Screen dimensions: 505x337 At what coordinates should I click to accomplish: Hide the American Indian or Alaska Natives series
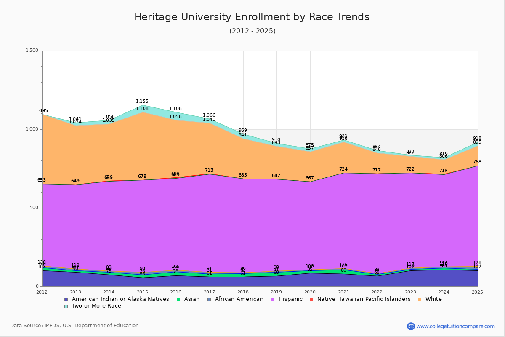[120, 299]
